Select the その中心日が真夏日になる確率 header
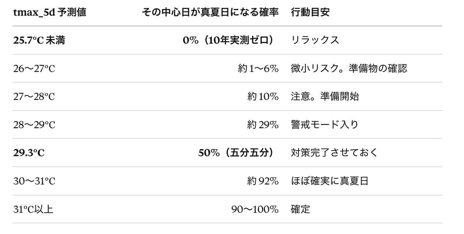 point(210,12)
